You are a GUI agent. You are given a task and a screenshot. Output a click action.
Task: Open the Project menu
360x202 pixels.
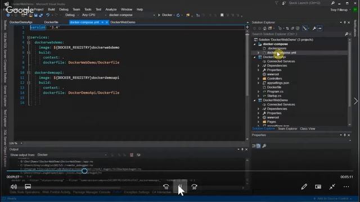point(38,10)
